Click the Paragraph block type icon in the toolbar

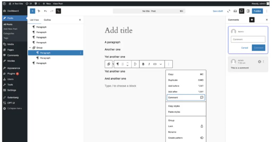pyautogui.click(x=118, y=64)
